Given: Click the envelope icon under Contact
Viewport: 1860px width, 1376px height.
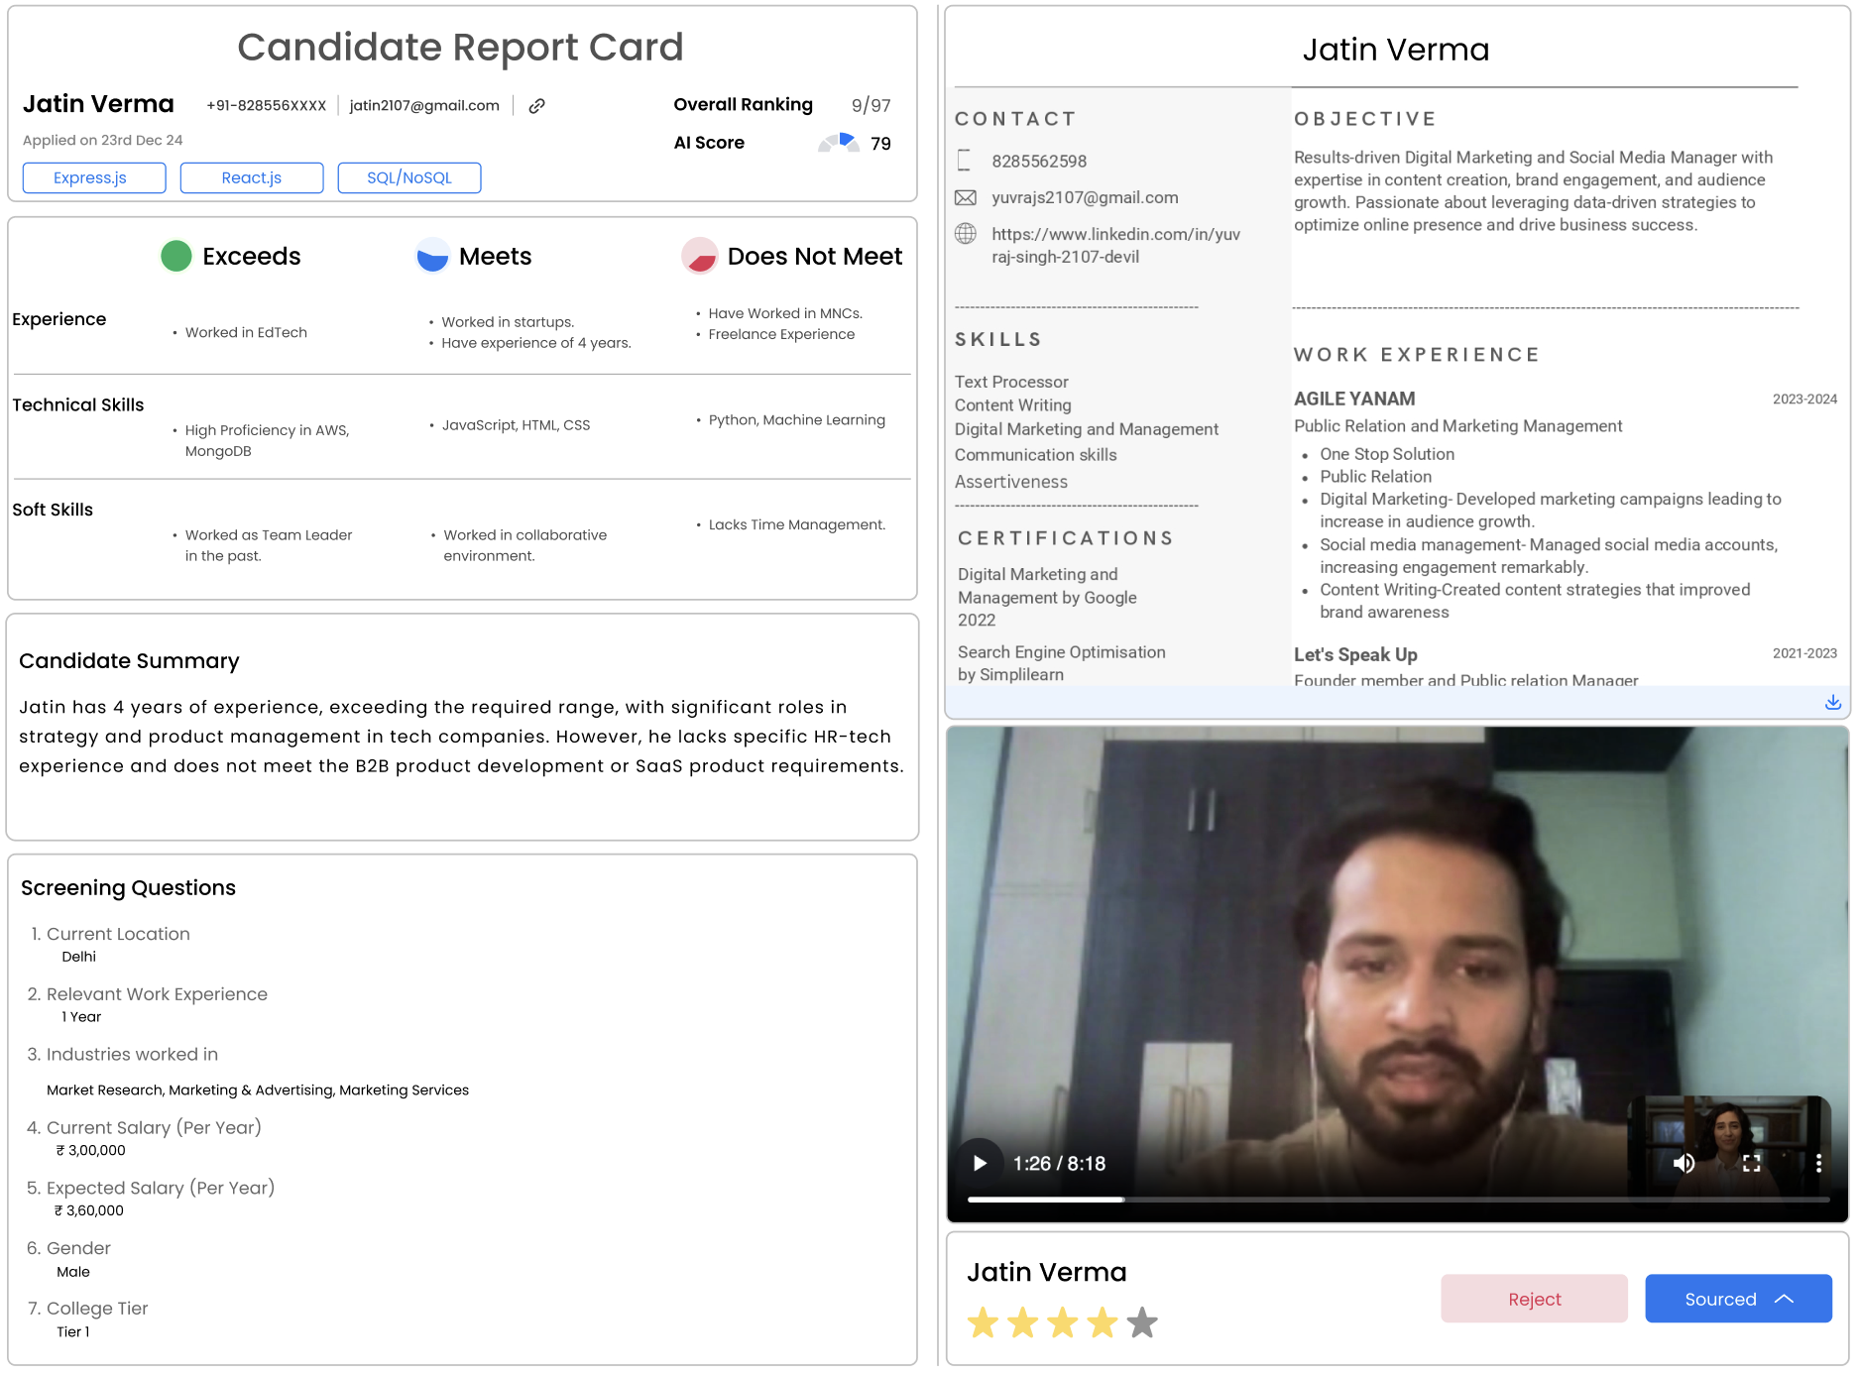Looking at the screenshot, I should tap(966, 197).
